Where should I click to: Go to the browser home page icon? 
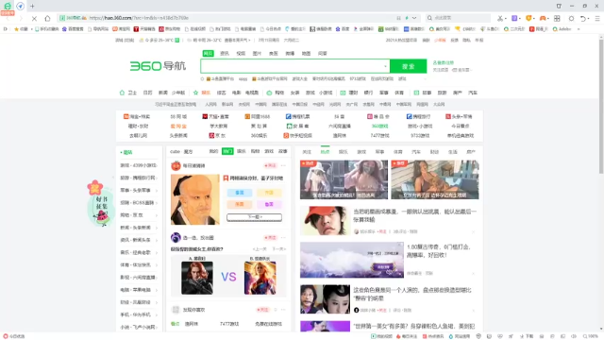coord(47,18)
